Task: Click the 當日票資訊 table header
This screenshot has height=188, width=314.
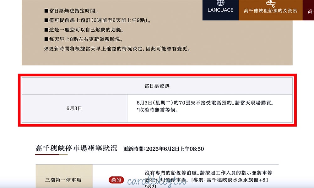Action: click(157, 86)
